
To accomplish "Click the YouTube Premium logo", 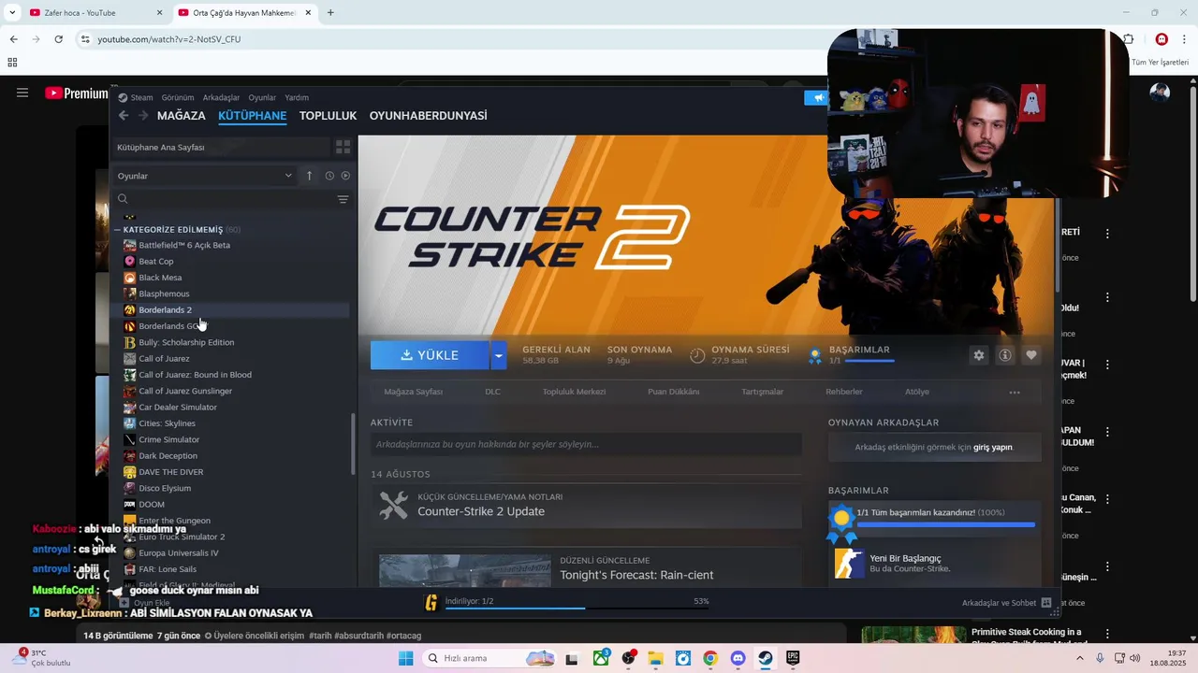I will (76, 93).
